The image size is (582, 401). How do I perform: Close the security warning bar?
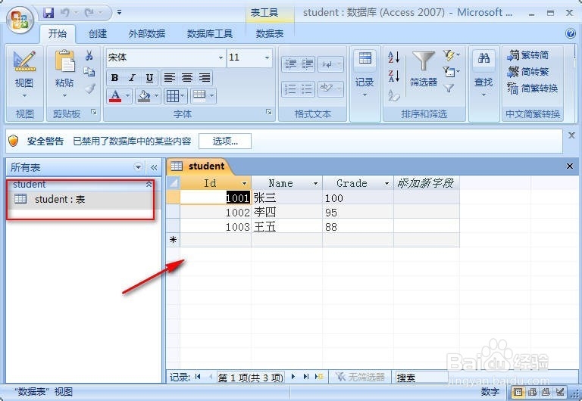(571, 135)
